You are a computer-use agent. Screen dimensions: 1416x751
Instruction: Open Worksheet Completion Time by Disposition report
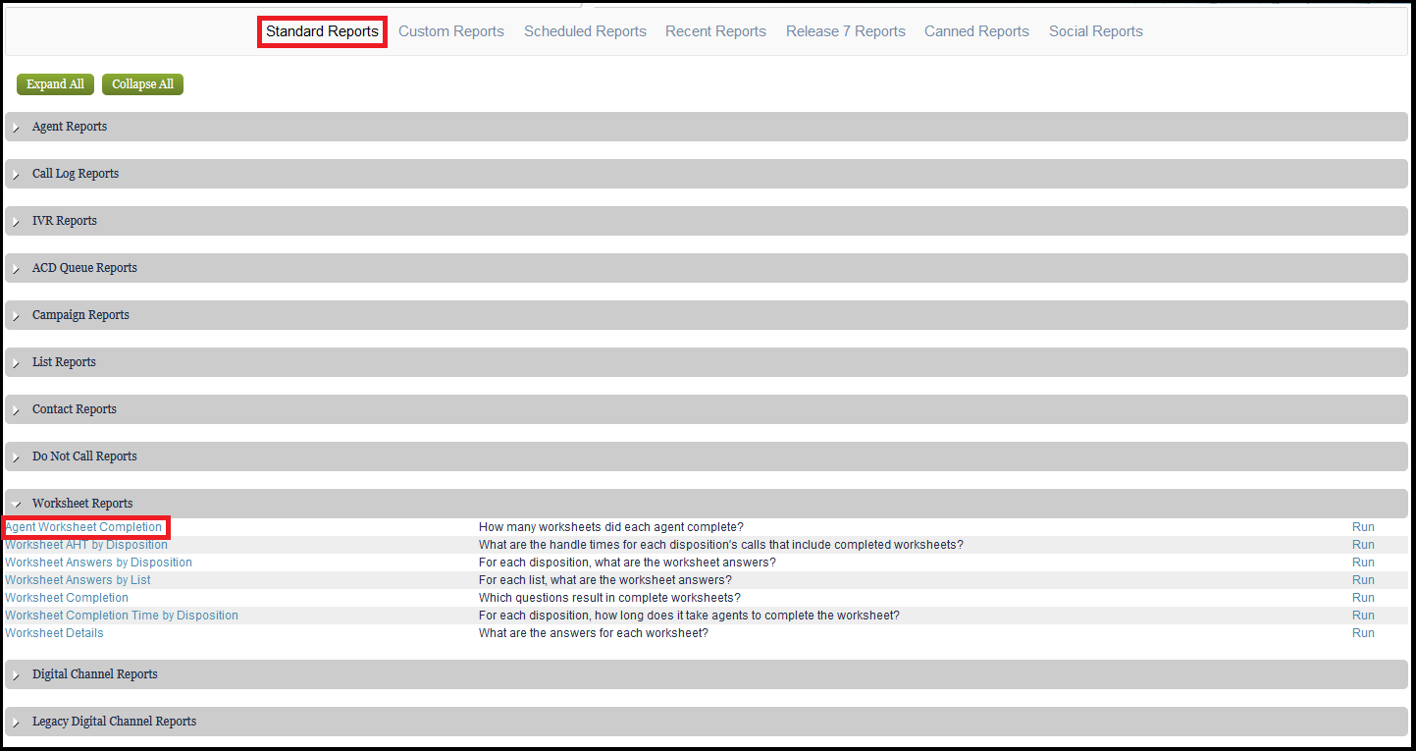coord(122,616)
